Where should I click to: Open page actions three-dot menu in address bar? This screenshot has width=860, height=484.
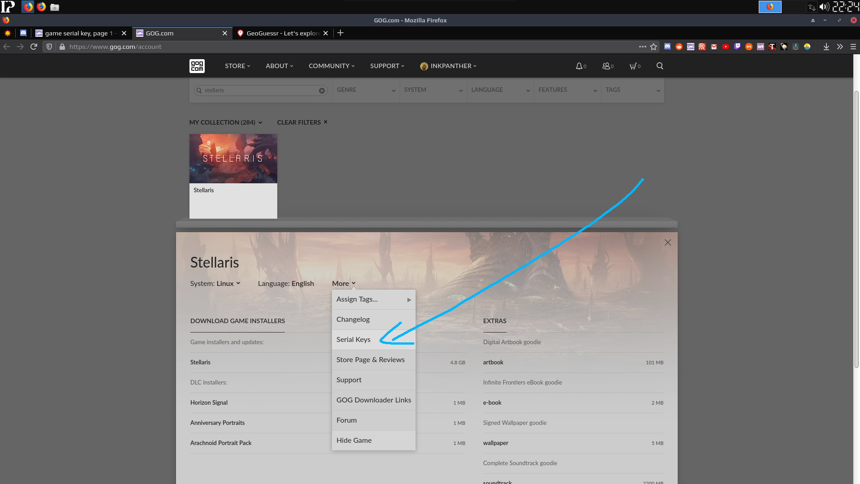click(643, 47)
